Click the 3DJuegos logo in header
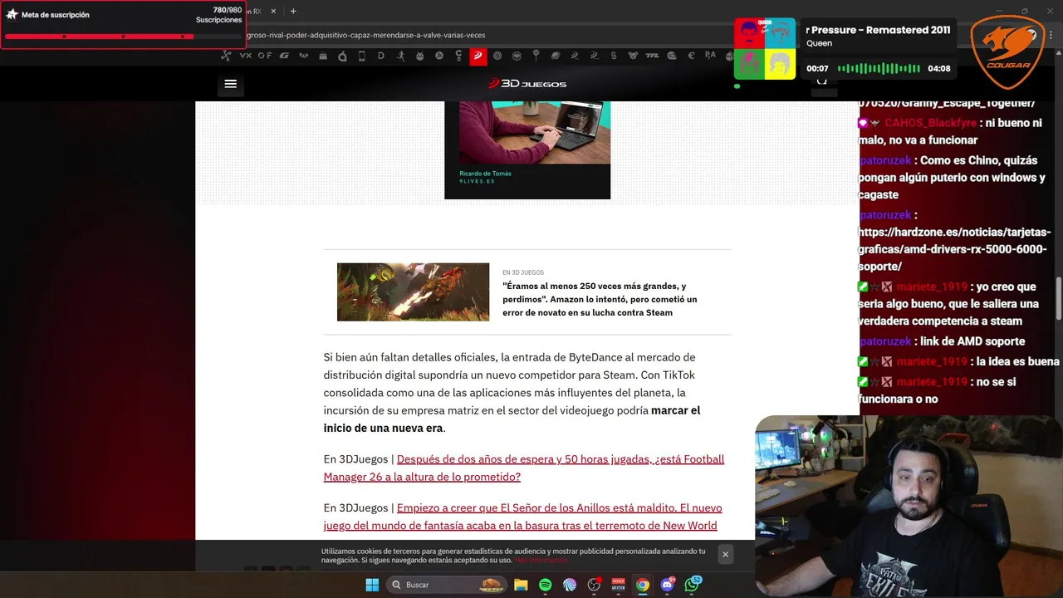The height and width of the screenshot is (598, 1063). 527,84
